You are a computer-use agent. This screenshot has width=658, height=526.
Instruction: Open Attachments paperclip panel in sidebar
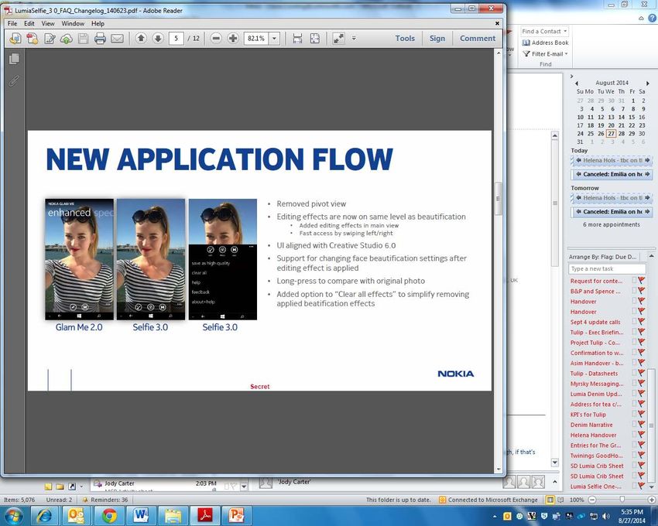pos(14,80)
